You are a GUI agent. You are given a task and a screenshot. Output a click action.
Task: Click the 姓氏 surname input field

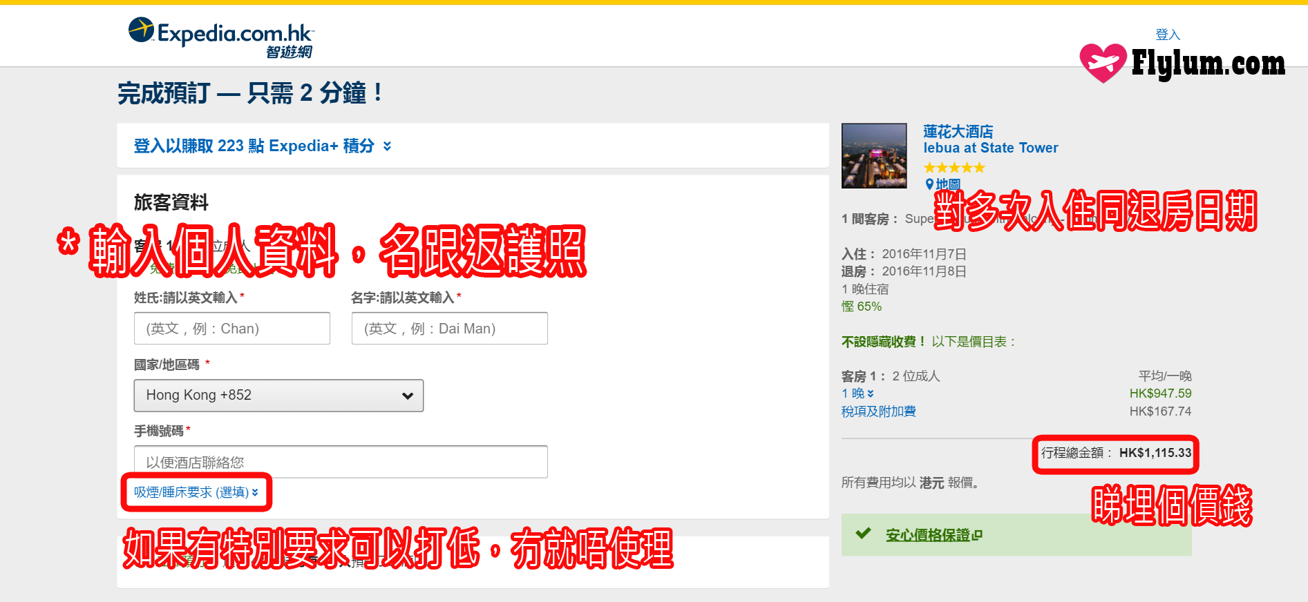[x=232, y=329]
